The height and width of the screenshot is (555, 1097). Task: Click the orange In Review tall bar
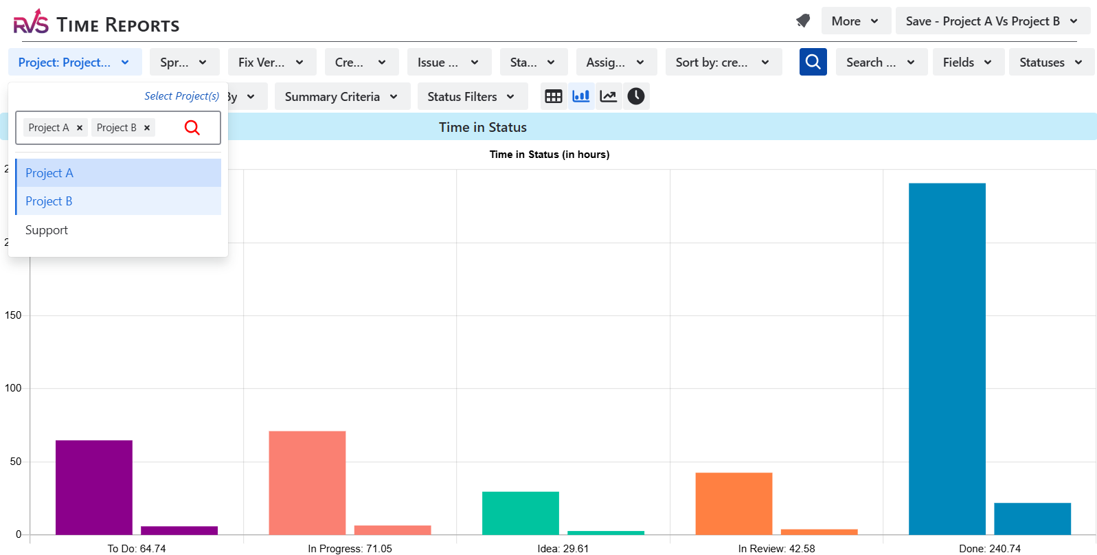pos(734,503)
